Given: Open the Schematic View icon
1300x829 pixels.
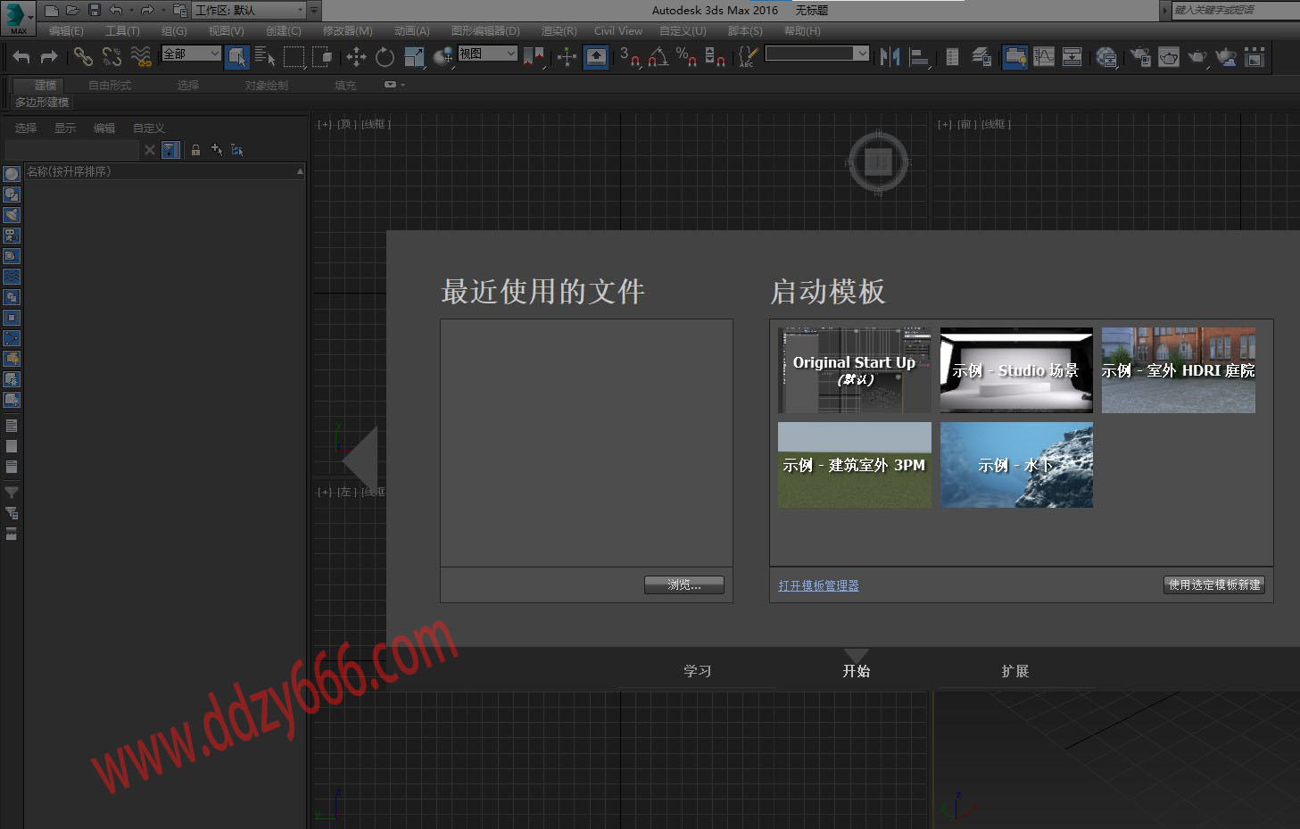Looking at the screenshot, I should point(1072,57).
